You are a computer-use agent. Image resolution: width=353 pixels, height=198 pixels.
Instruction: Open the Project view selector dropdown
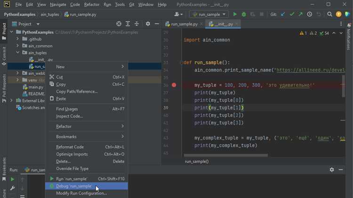26,24
